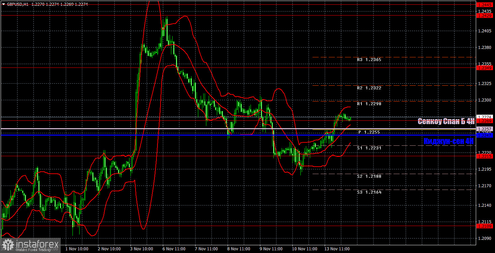Click the blue 1.2247 price tag
The height and width of the screenshot is (253, 495).
pyautogui.click(x=485, y=135)
